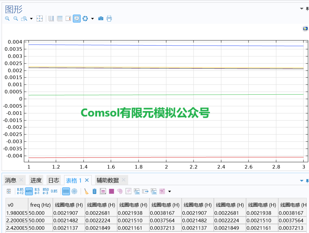Take image snapshot with camera icon

click(x=101, y=19)
